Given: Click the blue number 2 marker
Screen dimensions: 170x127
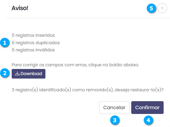Looking at the screenshot, I should click(x=5, y=73).
